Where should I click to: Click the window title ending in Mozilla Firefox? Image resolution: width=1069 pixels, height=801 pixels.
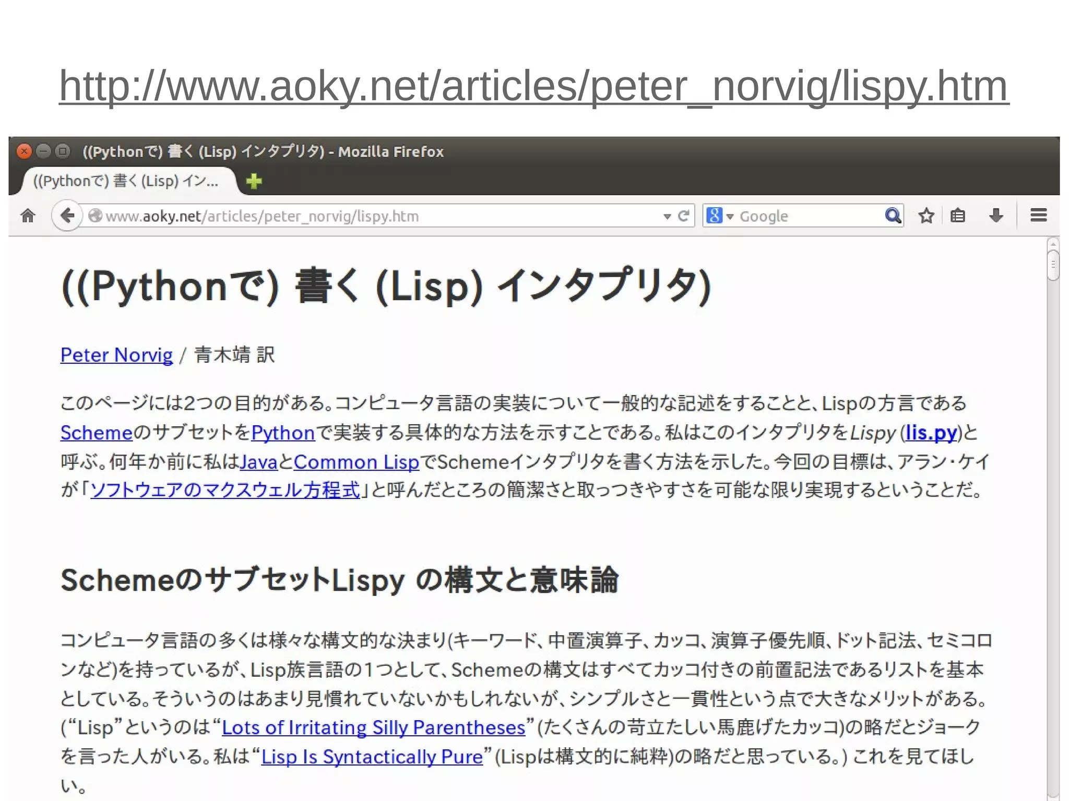tap(263, 152)
